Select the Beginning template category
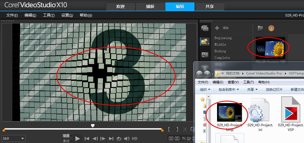This screenshot has height=143, width=304. pyautogui.click(x=223, y=38)
